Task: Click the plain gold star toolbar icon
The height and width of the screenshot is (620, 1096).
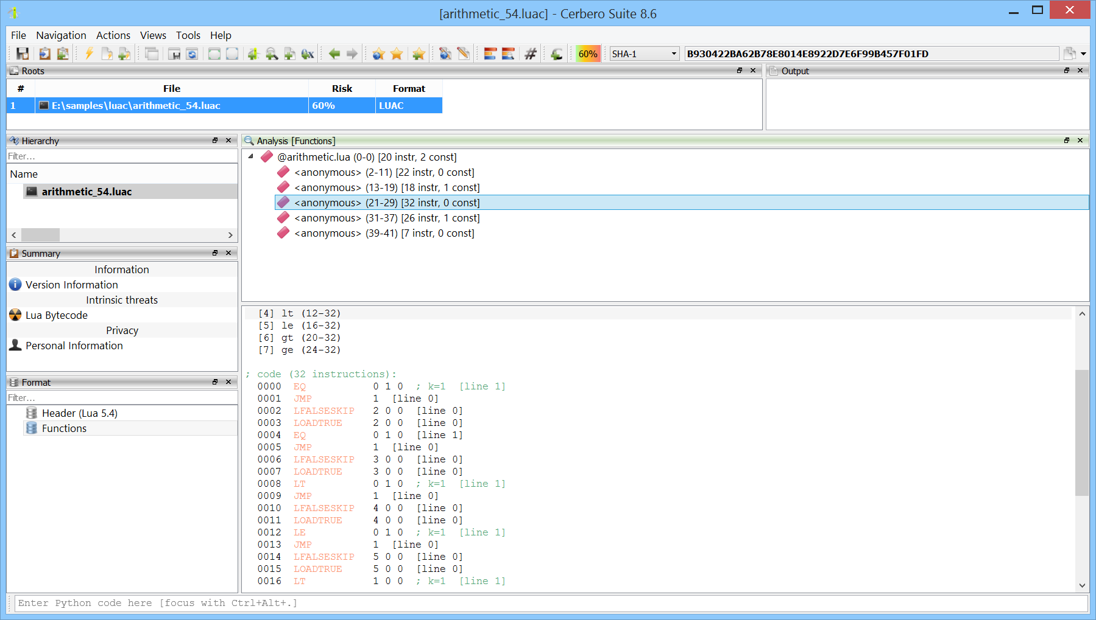Action: click(397, 54)
